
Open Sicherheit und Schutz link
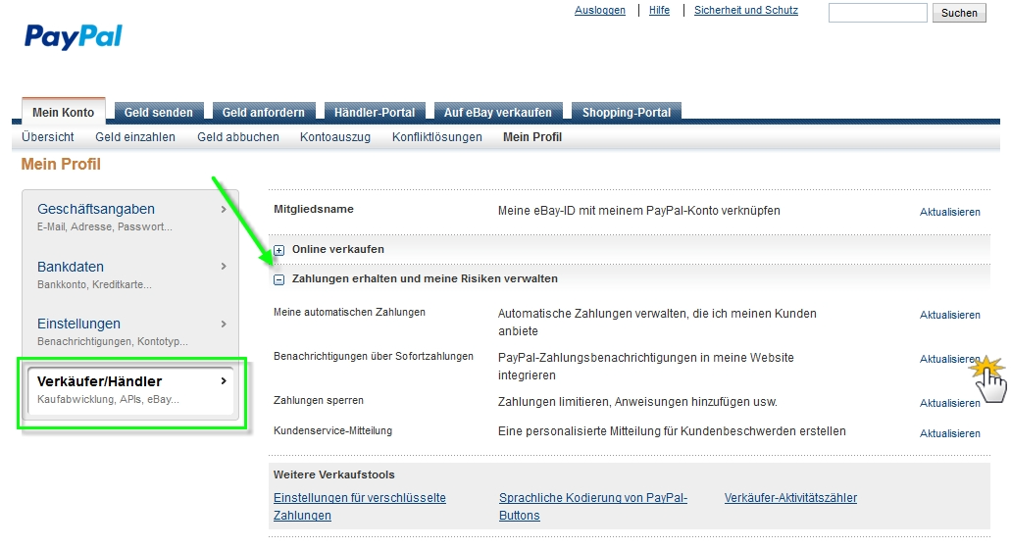coord(746,11)
